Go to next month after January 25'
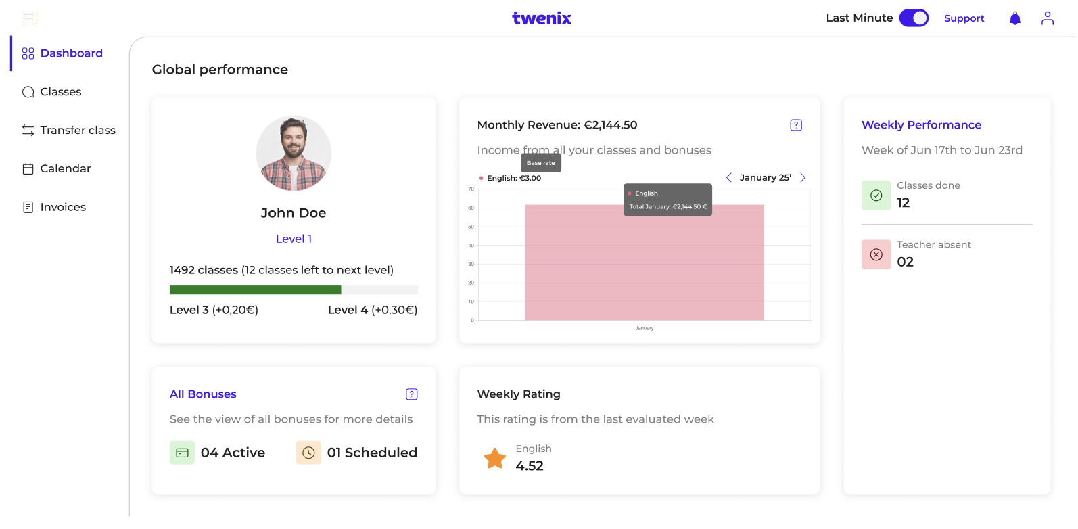The height and width of the screenshot is (529, 1078). (x=803, y=178)
